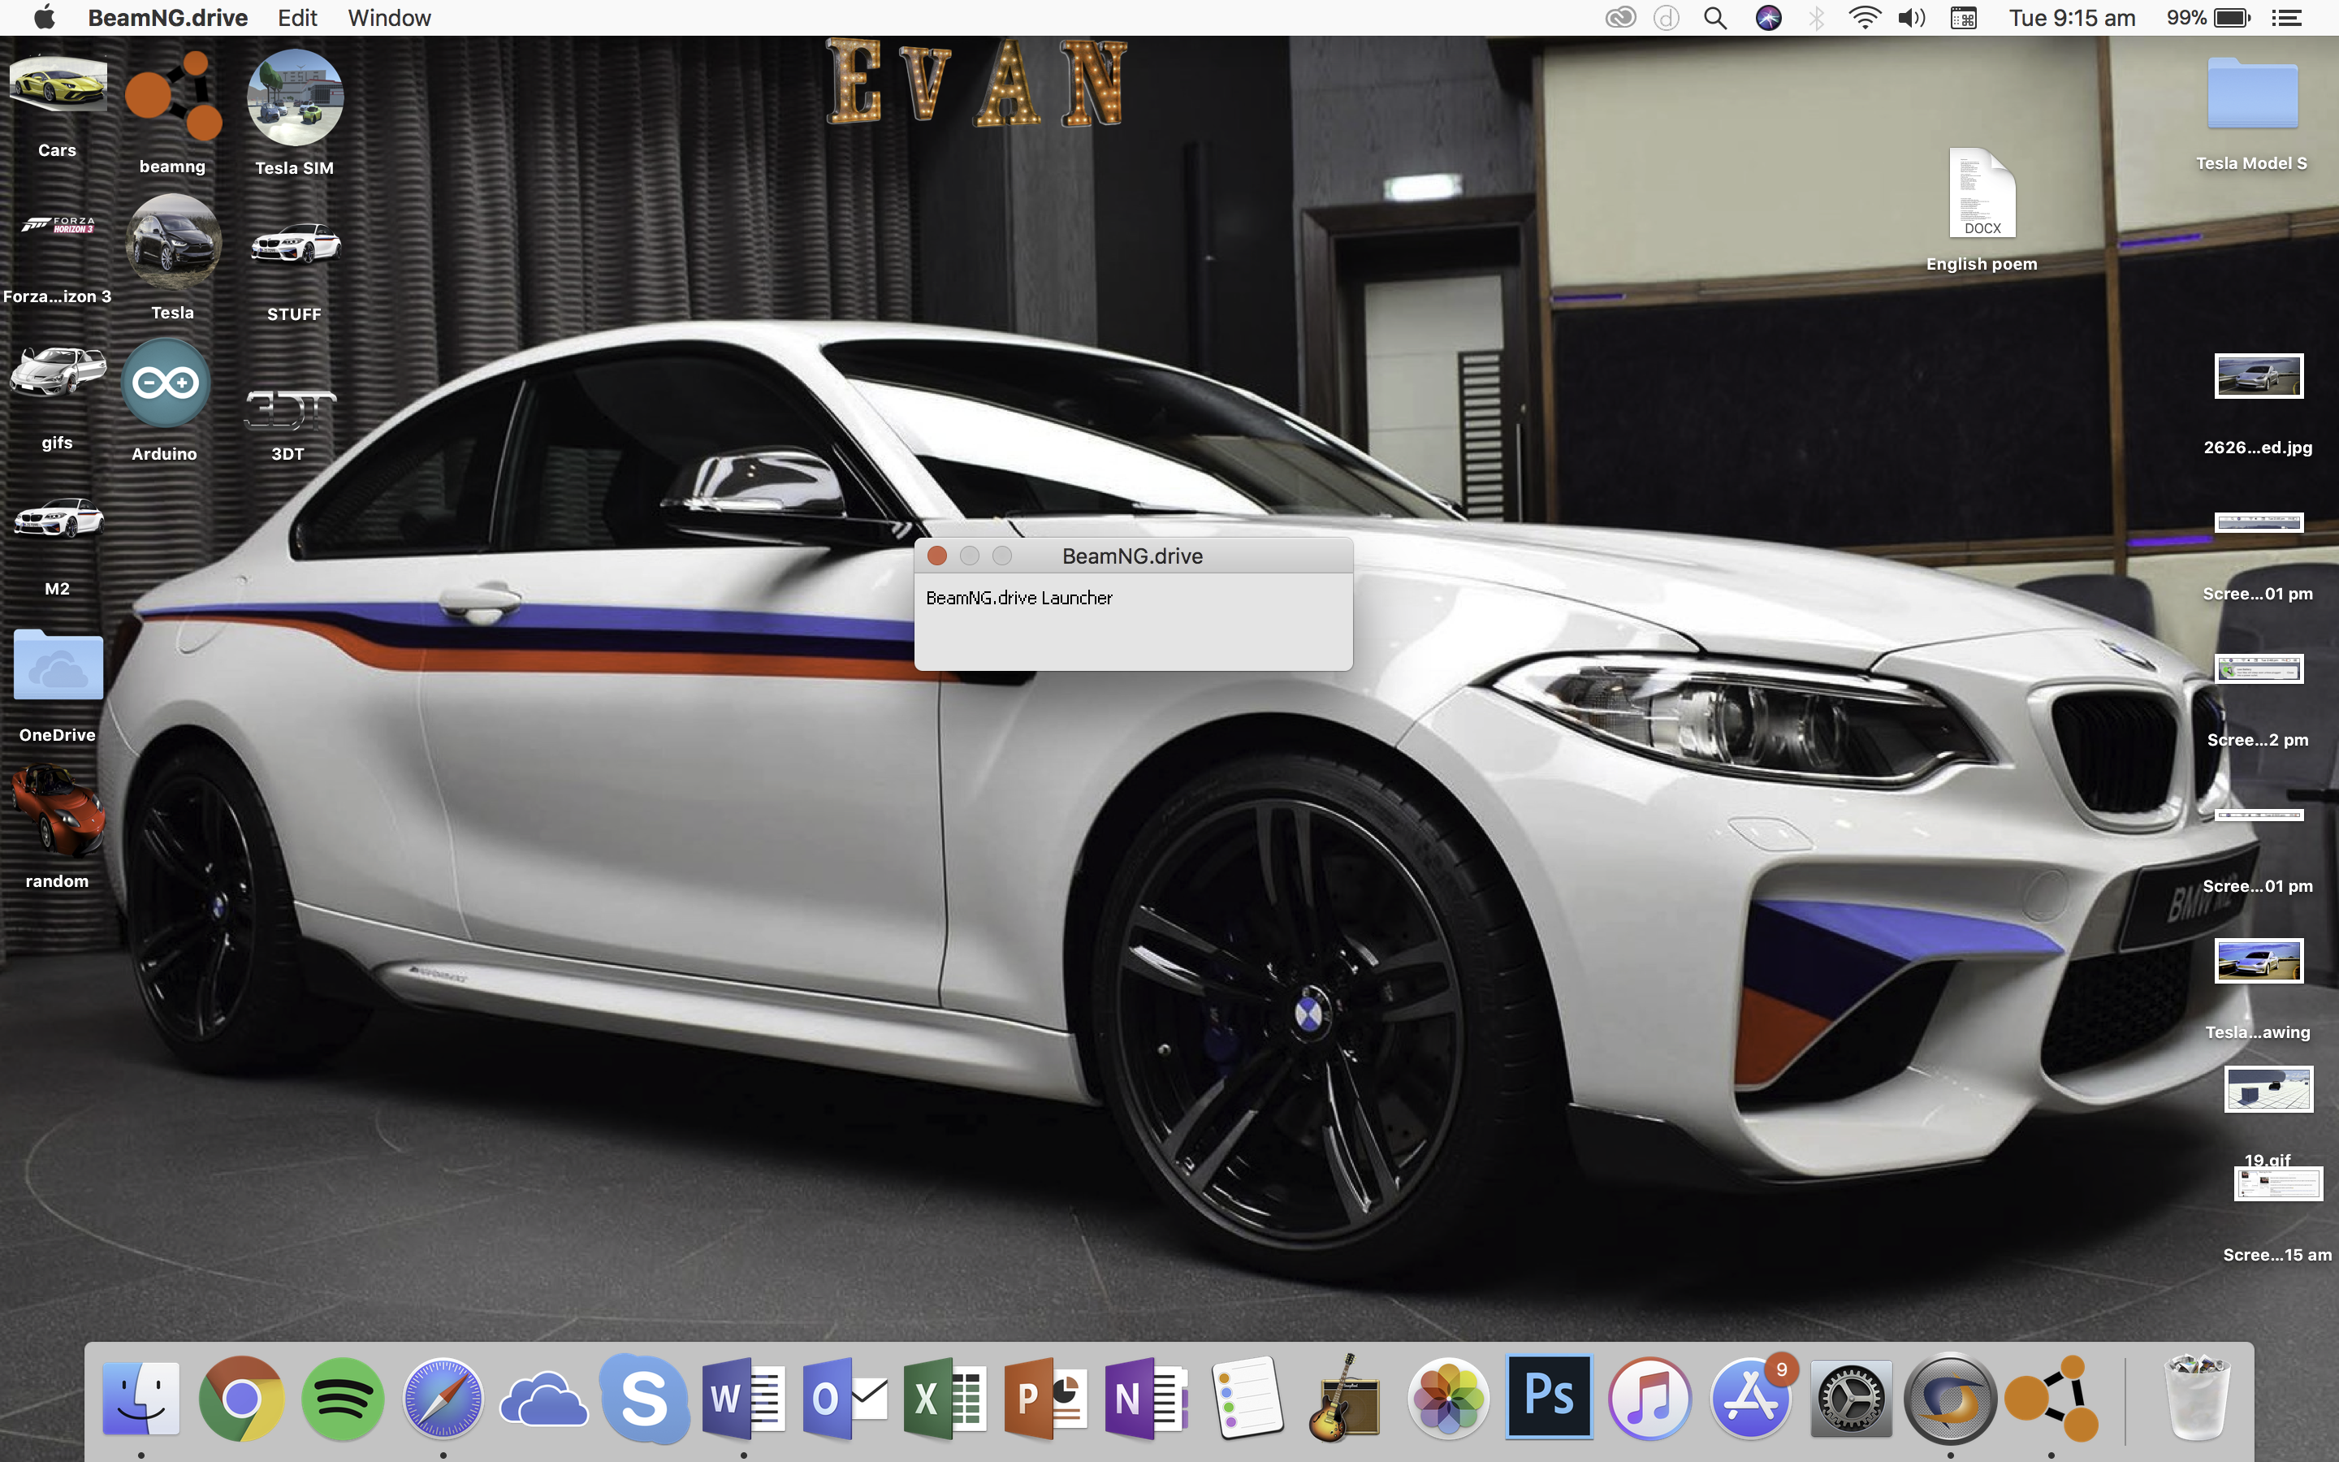This screenshot has height=1462, width=2339.
Task: Open Notification Center from menu bar
Action: point(2287,17)
